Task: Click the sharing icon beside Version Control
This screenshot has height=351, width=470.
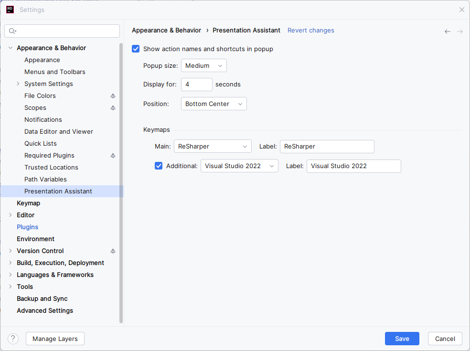Action: tap(113, 251)
